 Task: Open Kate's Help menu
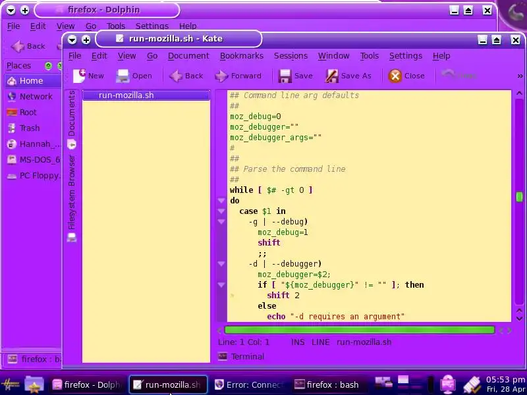tap(441, 56)
